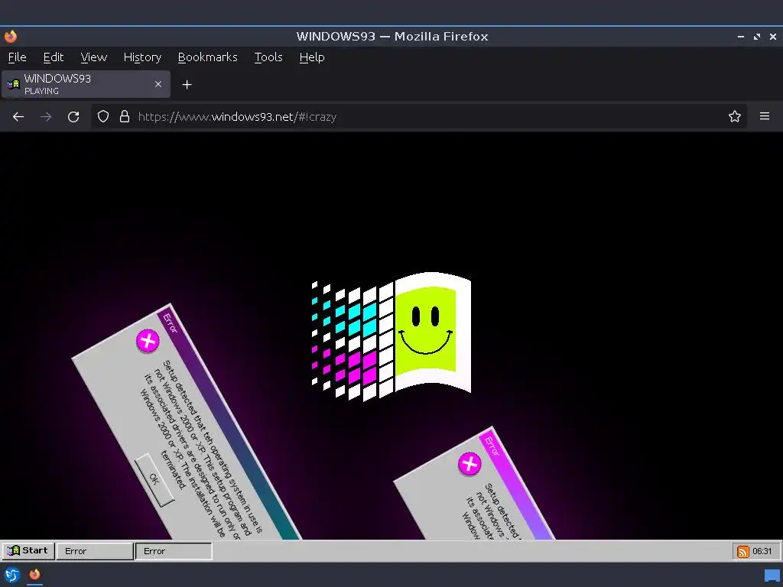Click Firefox icon in OS taskbar
The width and height of the screenshot is (783, 587).
point(34,575)
